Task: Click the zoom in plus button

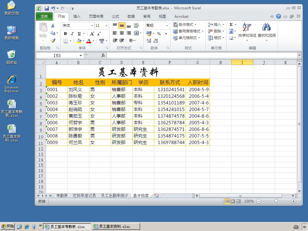Action: click(294, 201)
